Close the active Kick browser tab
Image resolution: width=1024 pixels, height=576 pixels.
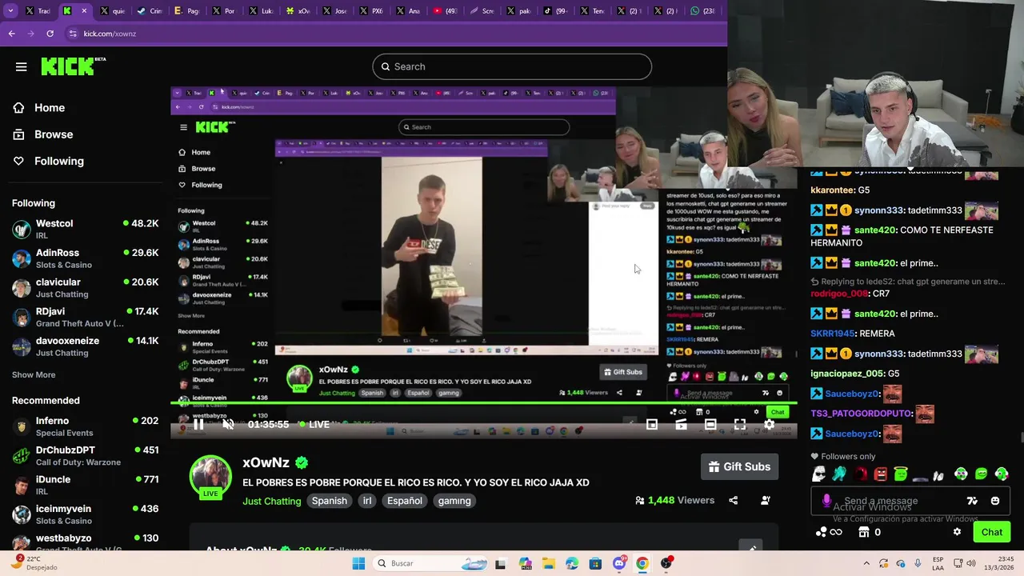pos(84,11)
